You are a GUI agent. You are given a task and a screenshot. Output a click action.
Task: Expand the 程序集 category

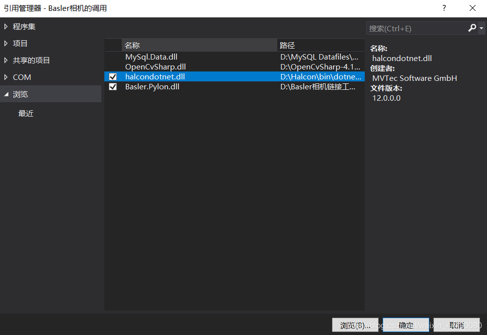coord(7,26)
